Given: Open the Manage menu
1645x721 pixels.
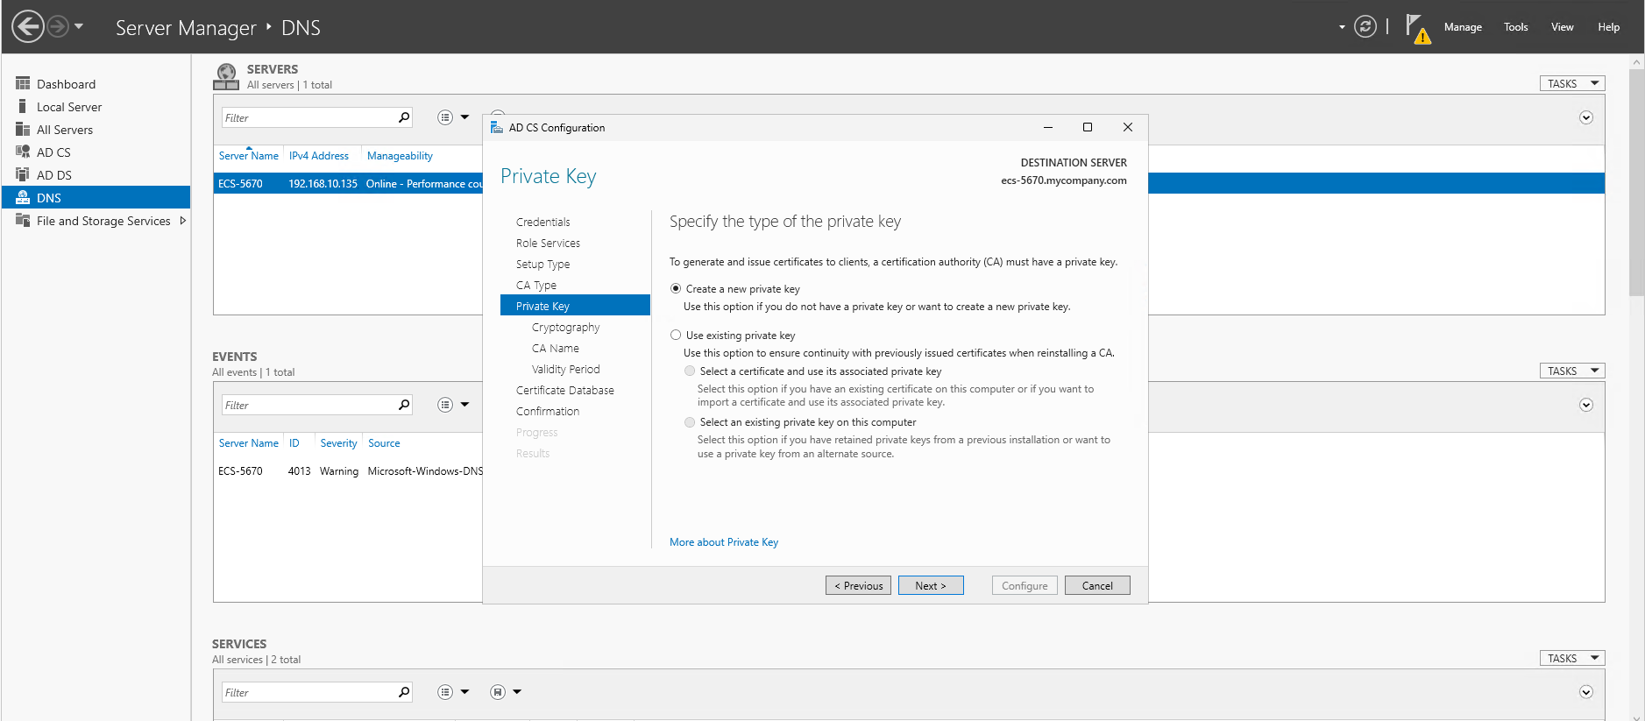Looking at the screenshot, I should coord(1463,27).
